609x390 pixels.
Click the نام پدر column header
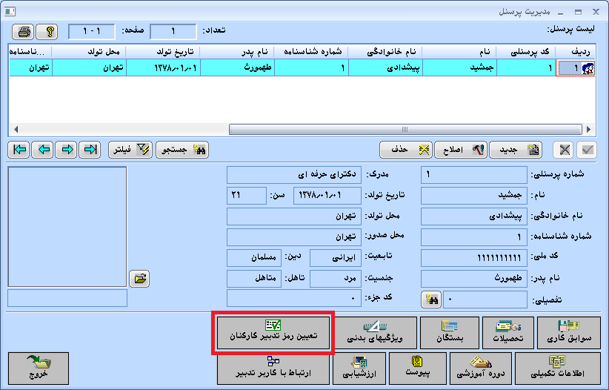(x=237, y=52)
